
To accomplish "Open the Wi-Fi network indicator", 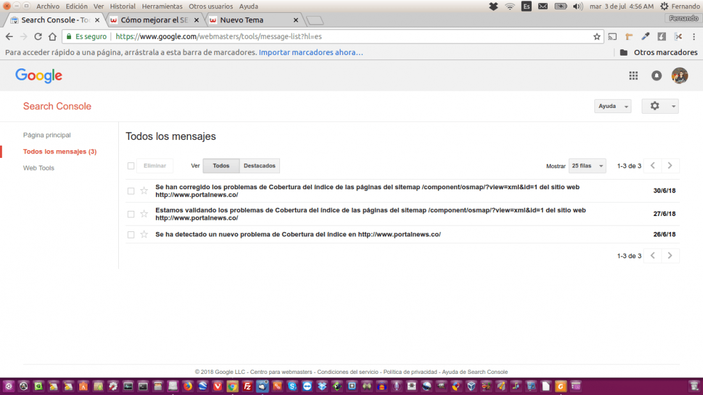I will 510,6.
